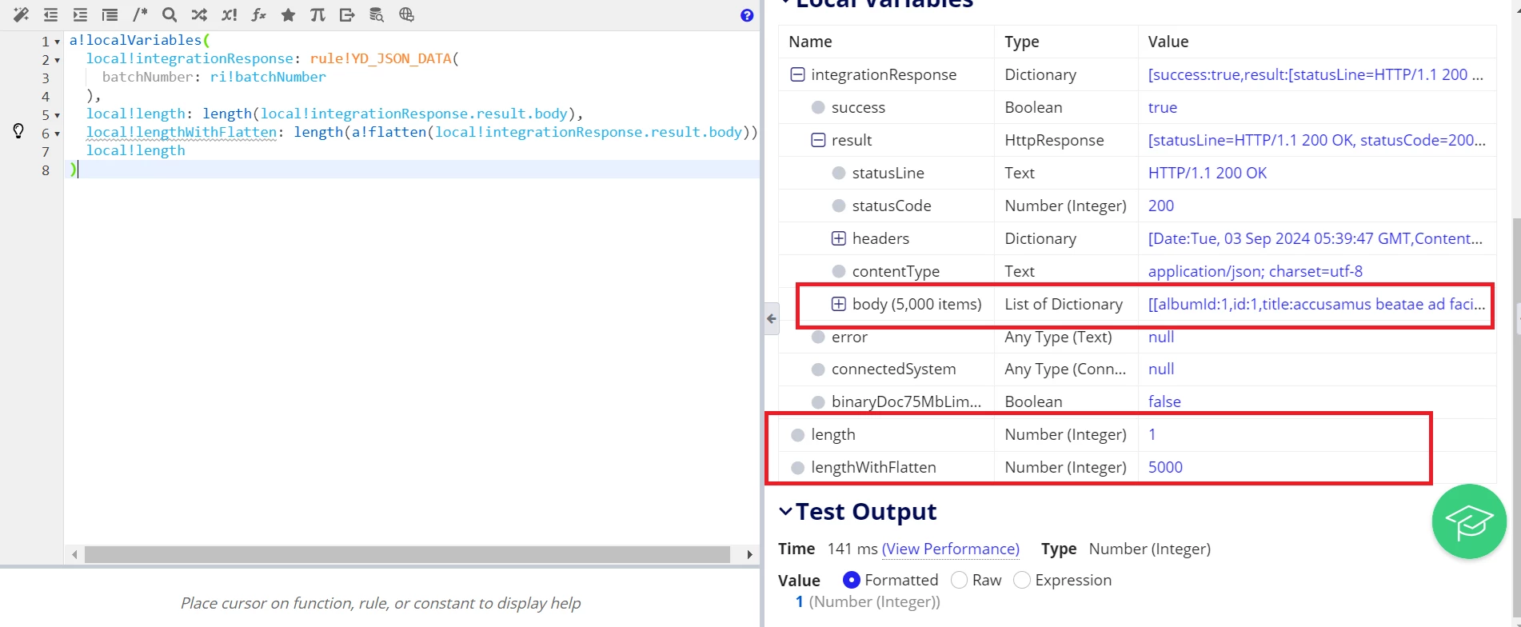
Task: Expand the body (5,000 items) row
Action: tap(839, 304)
